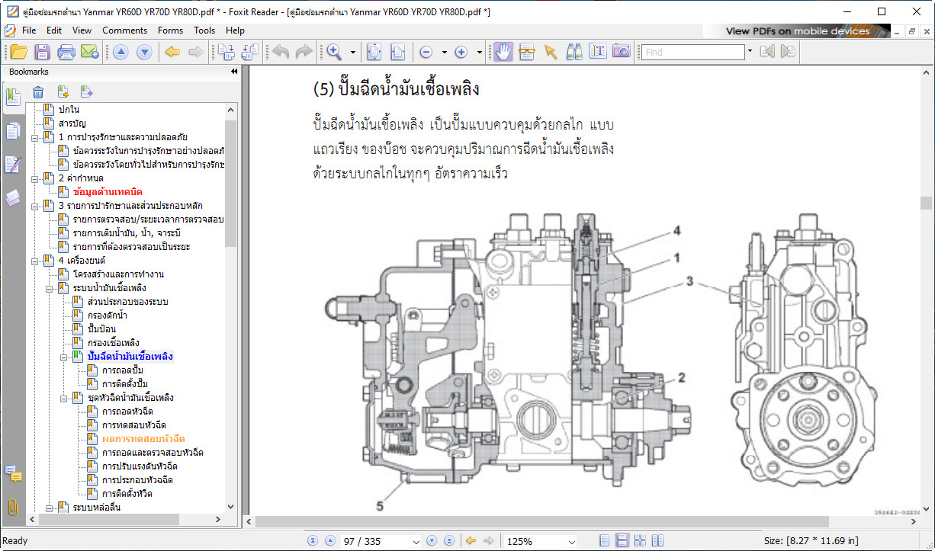Click the Select Text tool icon
Viewport: 935px width, 551px height.
[x=598, y=52]
